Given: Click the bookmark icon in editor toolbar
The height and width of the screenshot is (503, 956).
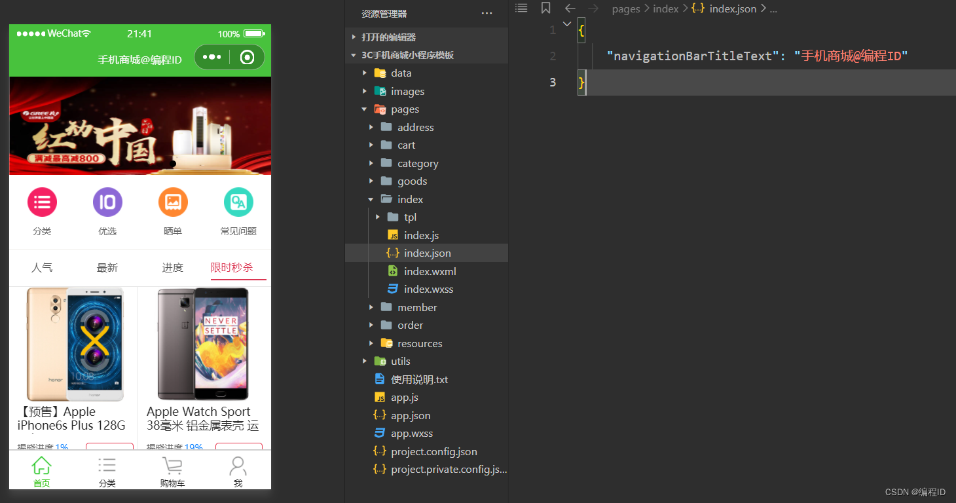Looking at the screenshot, I should coord(545,8).
